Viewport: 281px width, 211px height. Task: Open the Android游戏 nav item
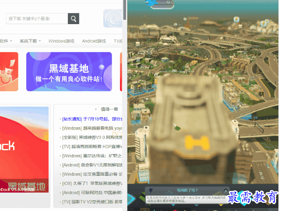click(x=94, y=41)
